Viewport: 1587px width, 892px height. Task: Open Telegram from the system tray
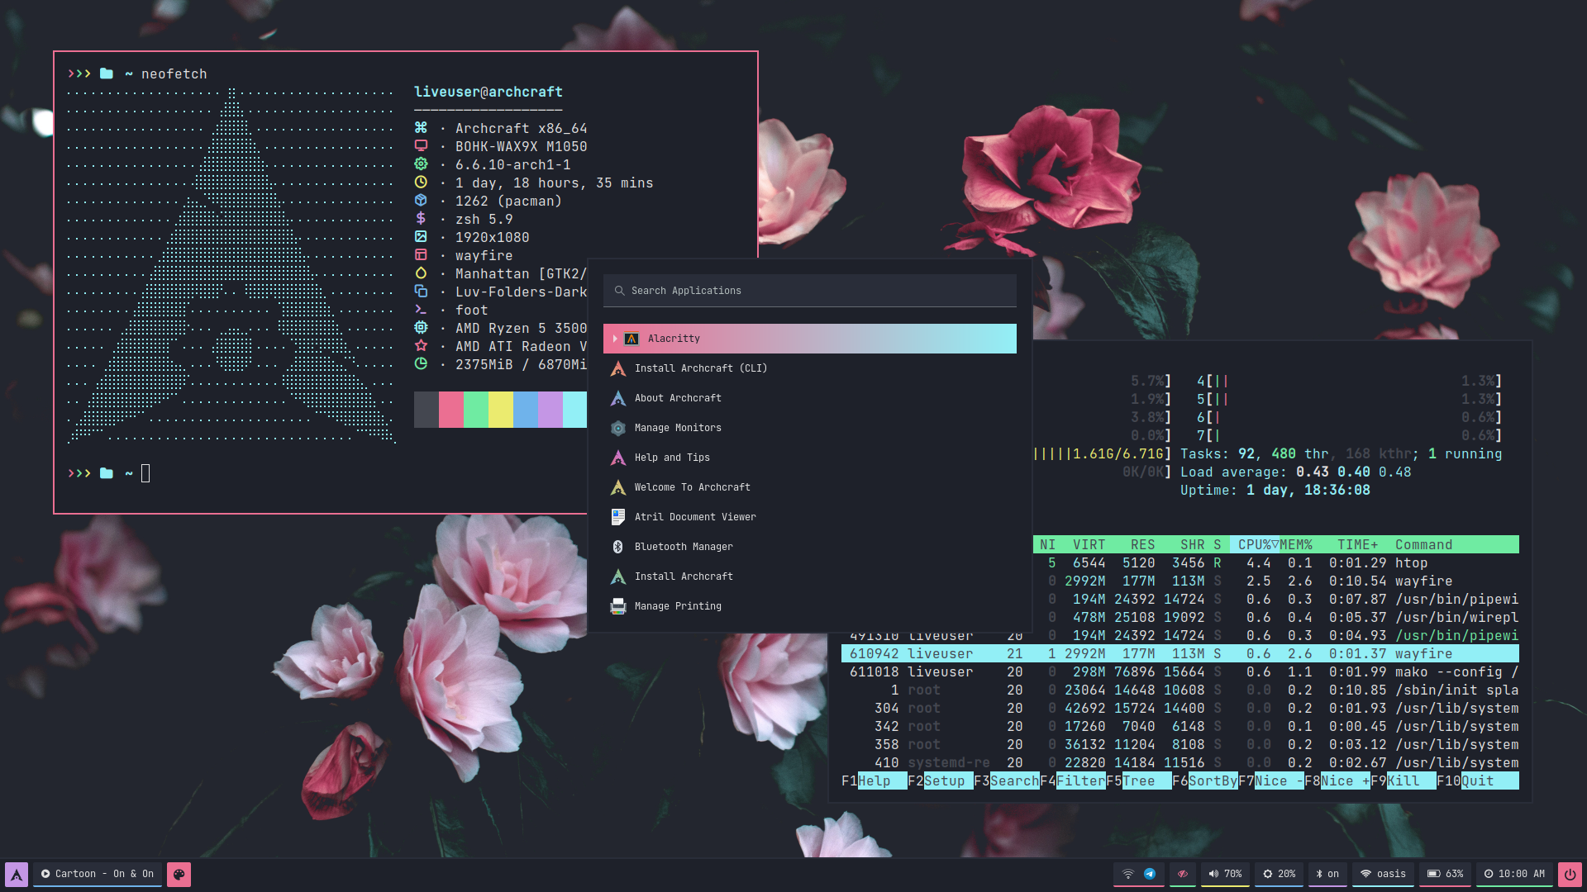(x=1150, y=874)
